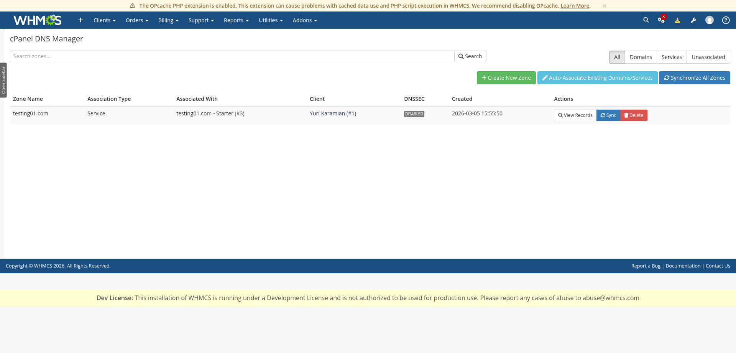
Task: Click the WHMCS logo
Action: click(37, 20)
